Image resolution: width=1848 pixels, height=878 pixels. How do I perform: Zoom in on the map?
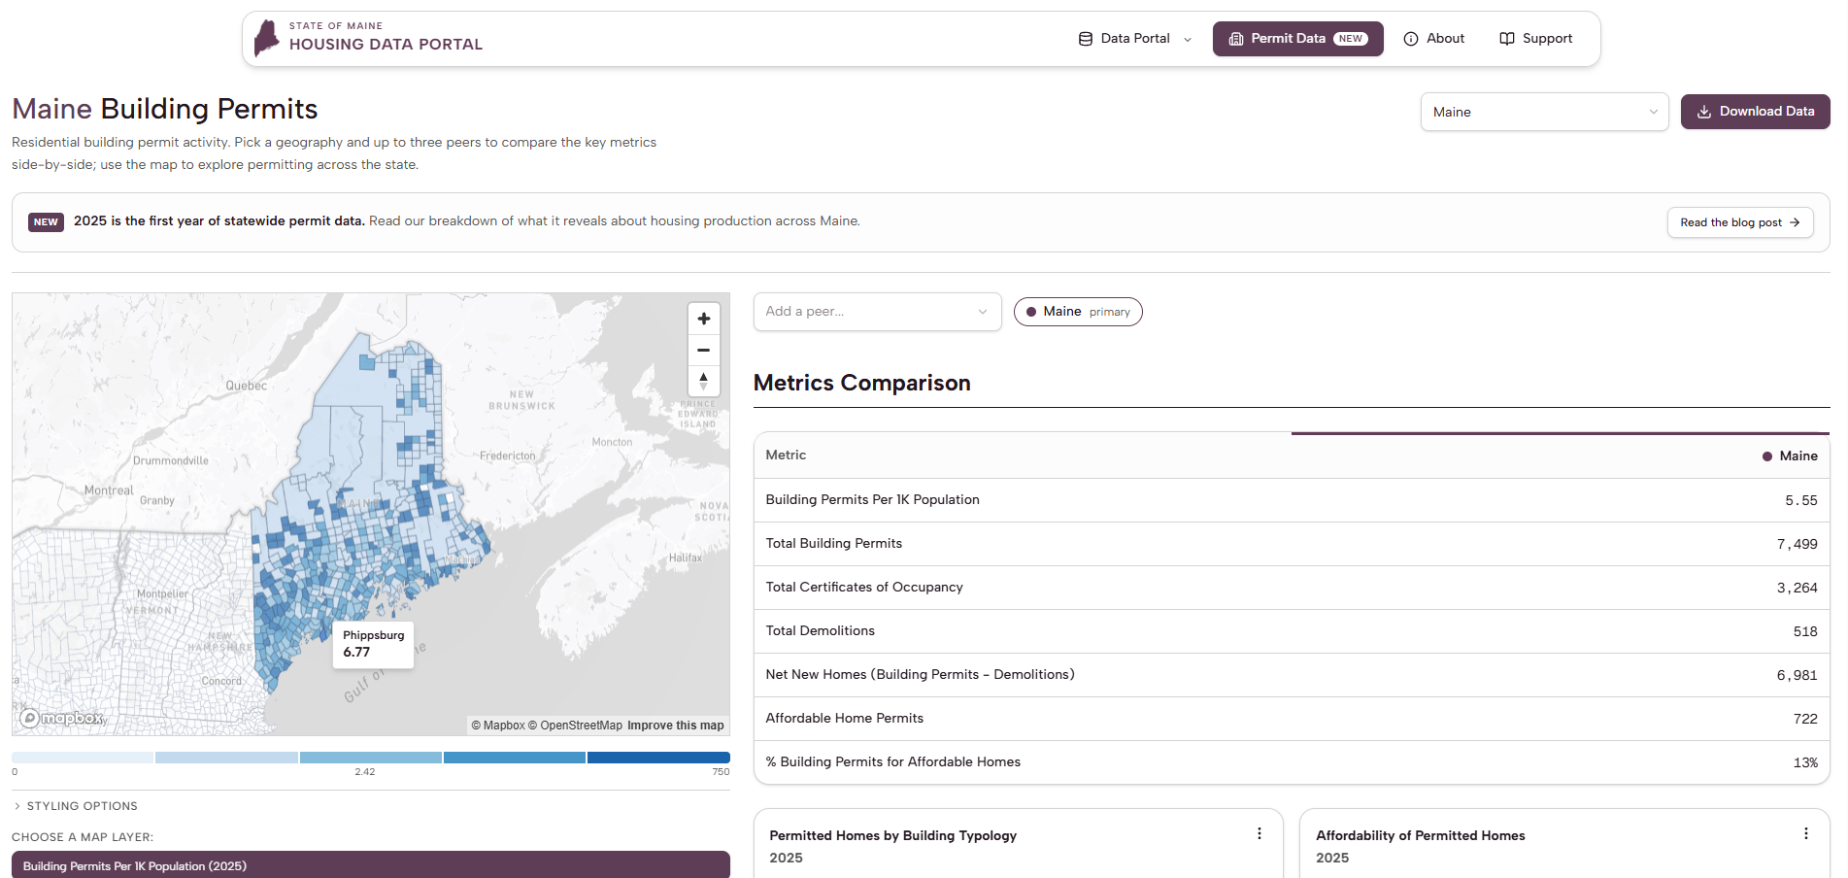click(704, 319)
